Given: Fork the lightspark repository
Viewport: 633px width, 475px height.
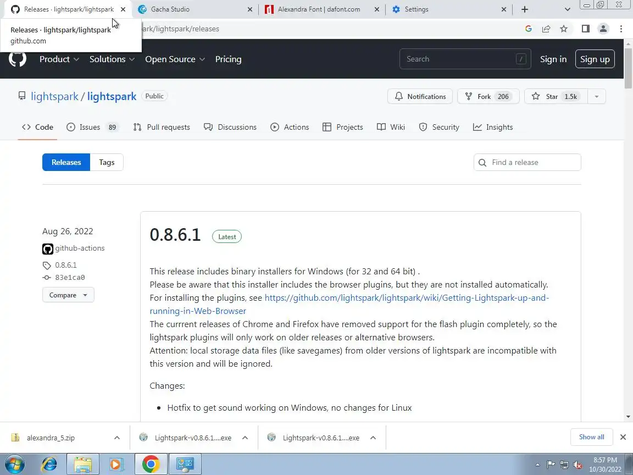Looking at the screenshot, I should [x=488, y=96].
